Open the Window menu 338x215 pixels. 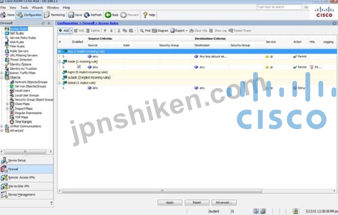[x=53, y=8]
